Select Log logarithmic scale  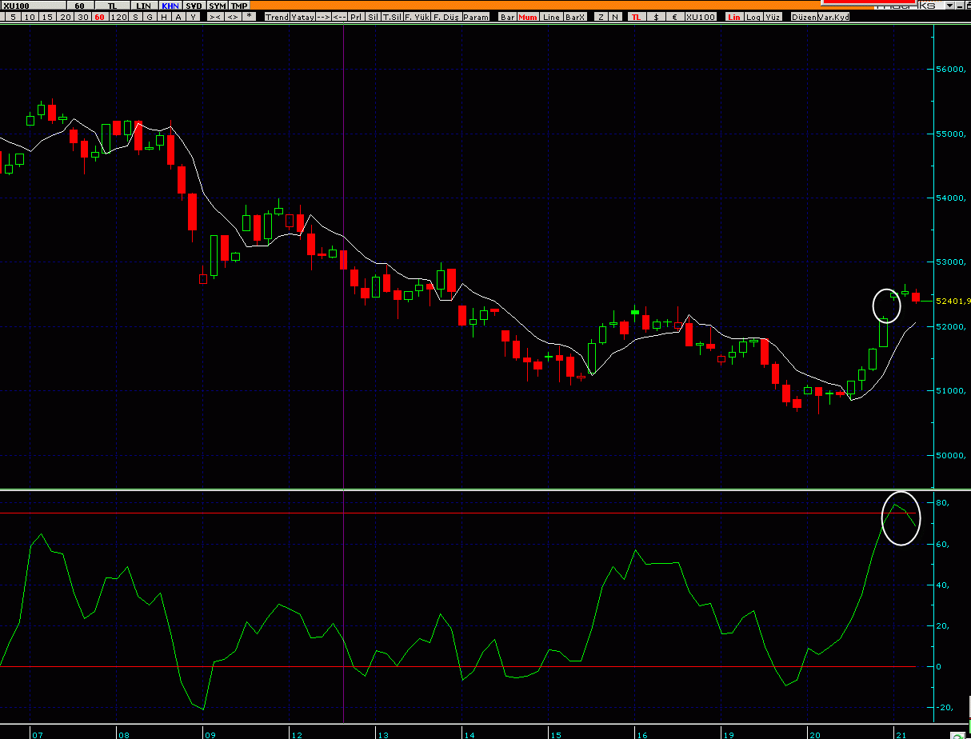click(753, 17)
